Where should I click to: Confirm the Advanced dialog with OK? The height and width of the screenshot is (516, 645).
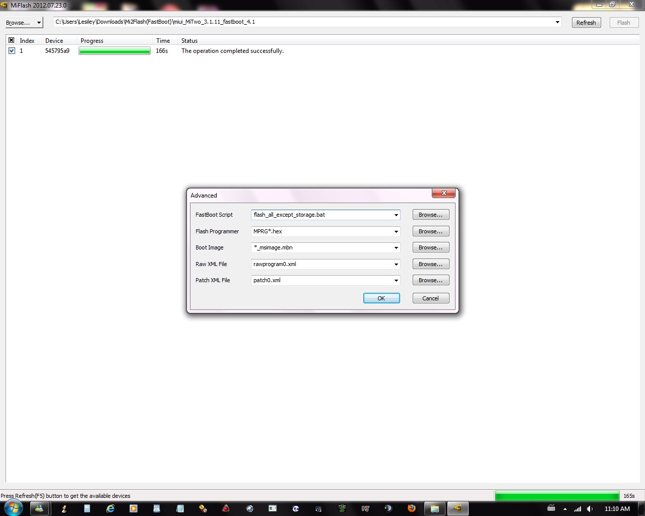pos(381,298)
